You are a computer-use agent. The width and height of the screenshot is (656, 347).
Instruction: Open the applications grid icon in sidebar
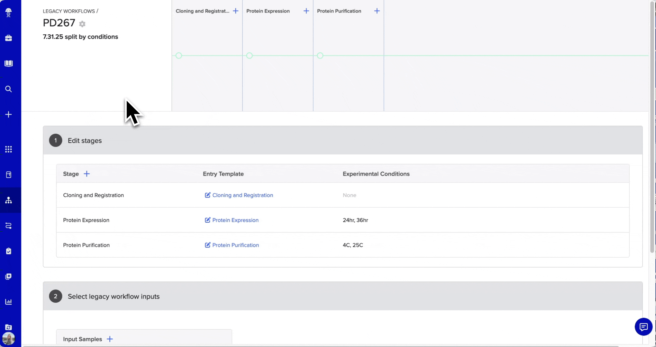9,149
